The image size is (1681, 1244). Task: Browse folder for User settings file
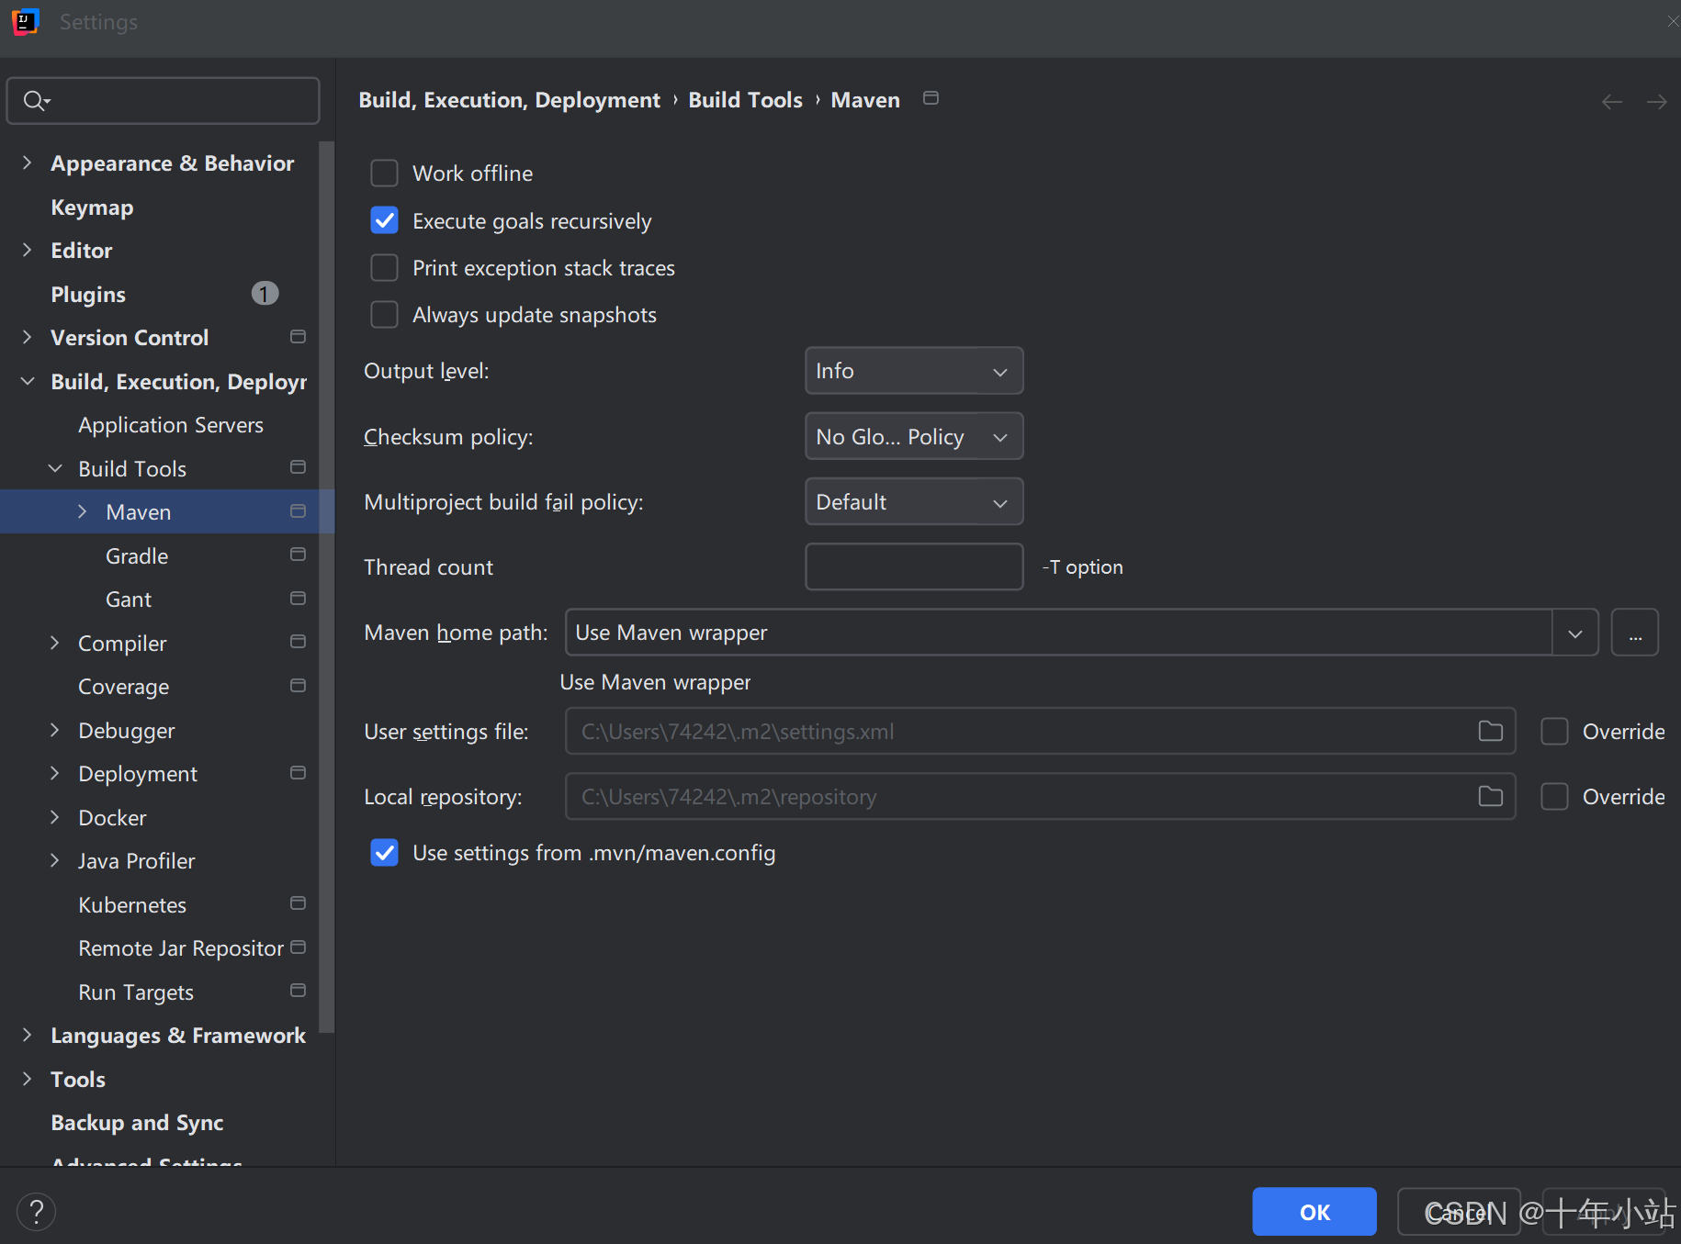pos(1490,731)
